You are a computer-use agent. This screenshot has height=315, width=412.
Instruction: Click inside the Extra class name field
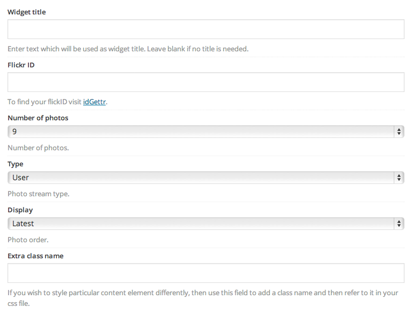[x=206, y=273]
